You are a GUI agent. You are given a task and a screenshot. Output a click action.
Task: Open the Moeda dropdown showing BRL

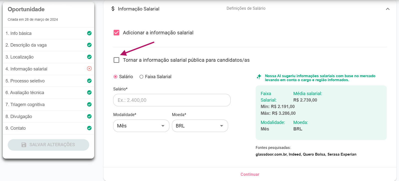(200, 126)
